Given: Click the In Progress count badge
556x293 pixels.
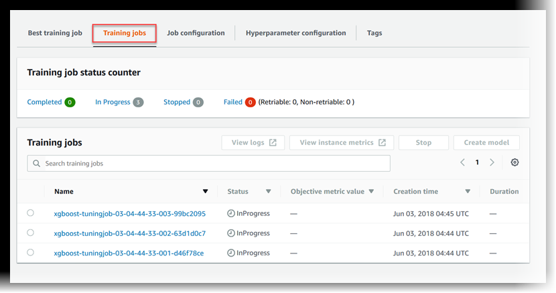Looking at the screenshot, I should coord(138,103).
